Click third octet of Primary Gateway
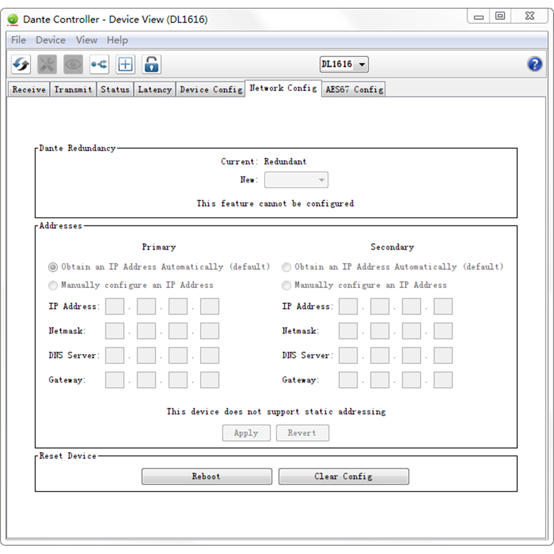 tap(178, 380)
